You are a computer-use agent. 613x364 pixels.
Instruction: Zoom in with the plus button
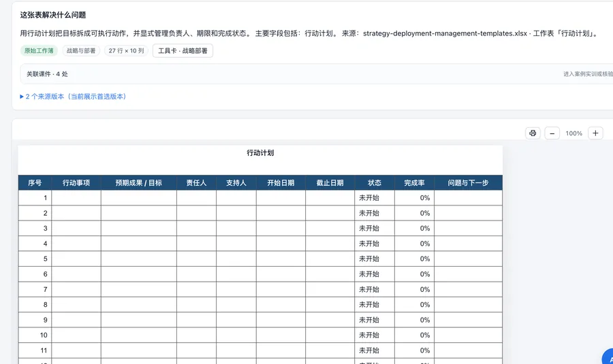pyautogui.click(x=595, y=133)
